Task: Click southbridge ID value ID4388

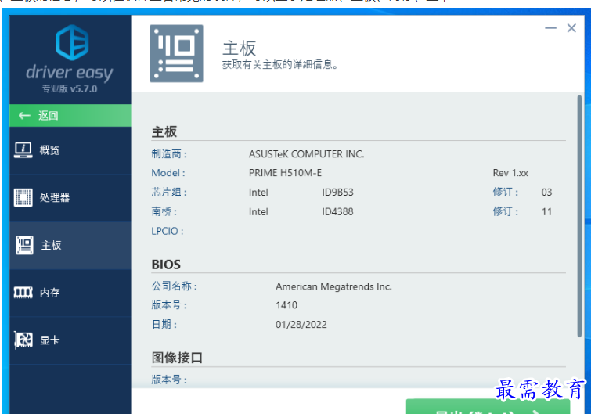Action: [337, 212]
